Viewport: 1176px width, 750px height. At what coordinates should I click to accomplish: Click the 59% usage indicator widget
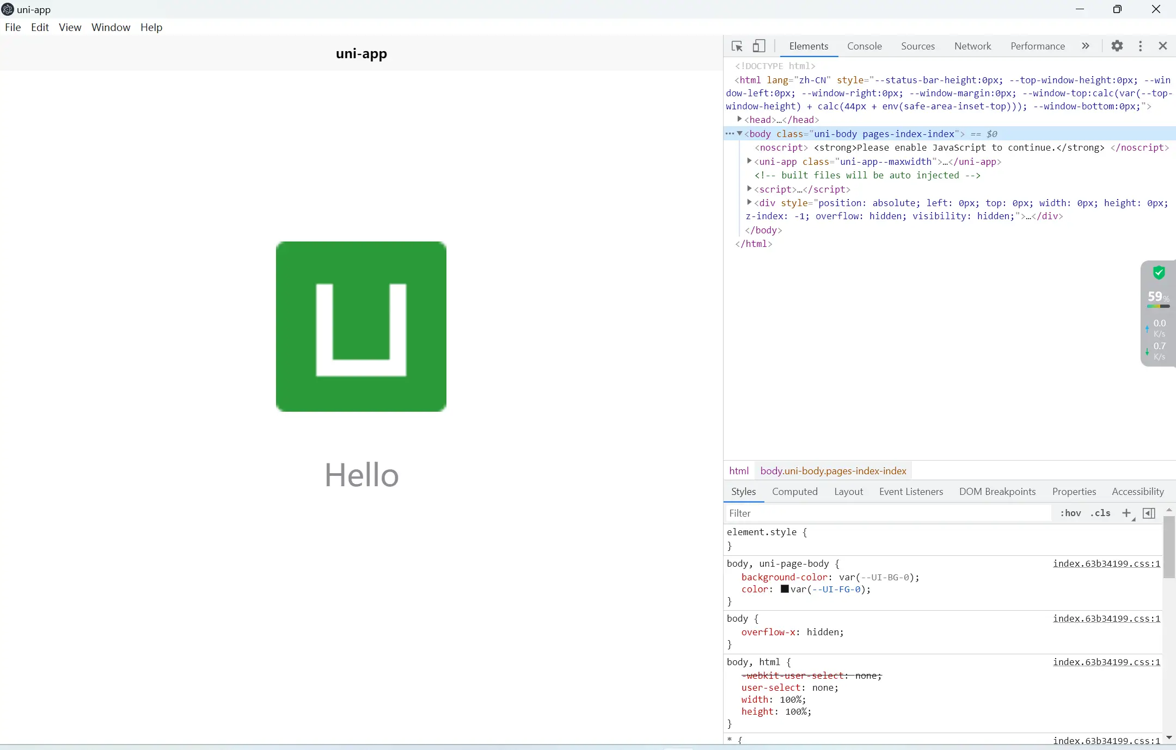tap(1158, 297)
